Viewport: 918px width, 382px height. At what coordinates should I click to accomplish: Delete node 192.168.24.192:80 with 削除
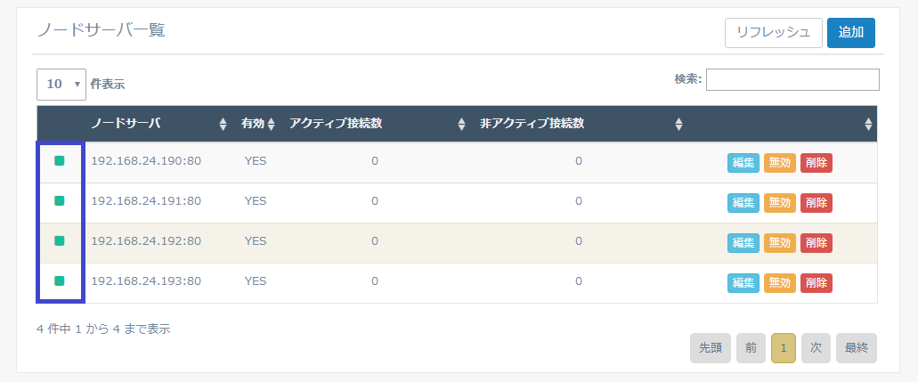click(816, 243)
